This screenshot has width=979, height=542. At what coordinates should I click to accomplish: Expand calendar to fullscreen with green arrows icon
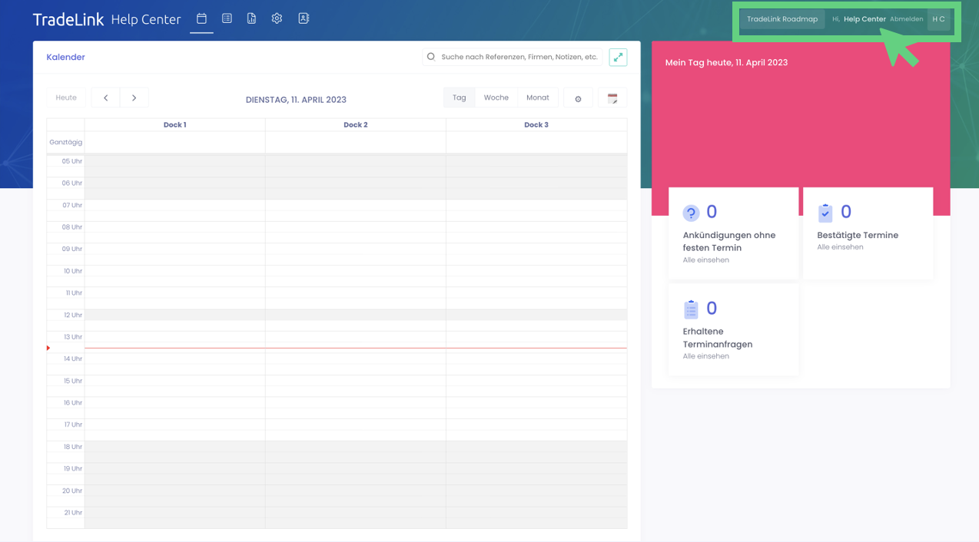618,57
